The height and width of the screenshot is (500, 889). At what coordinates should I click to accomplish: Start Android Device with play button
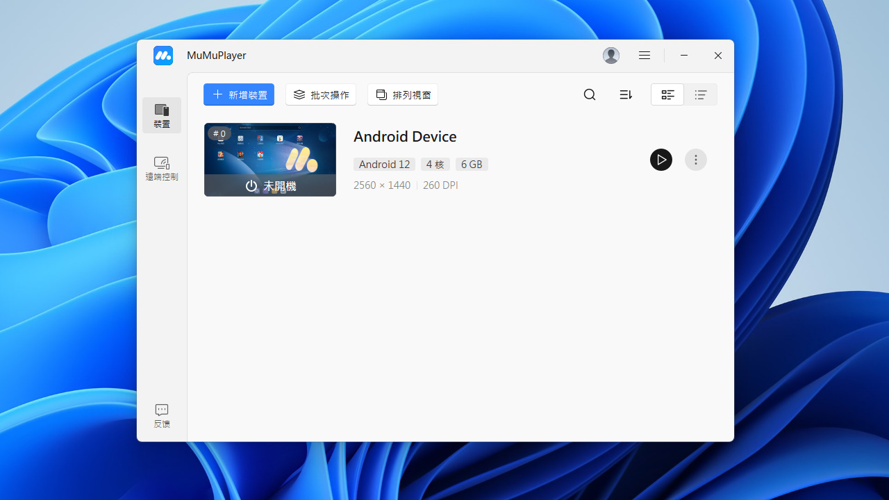(661, 160)
